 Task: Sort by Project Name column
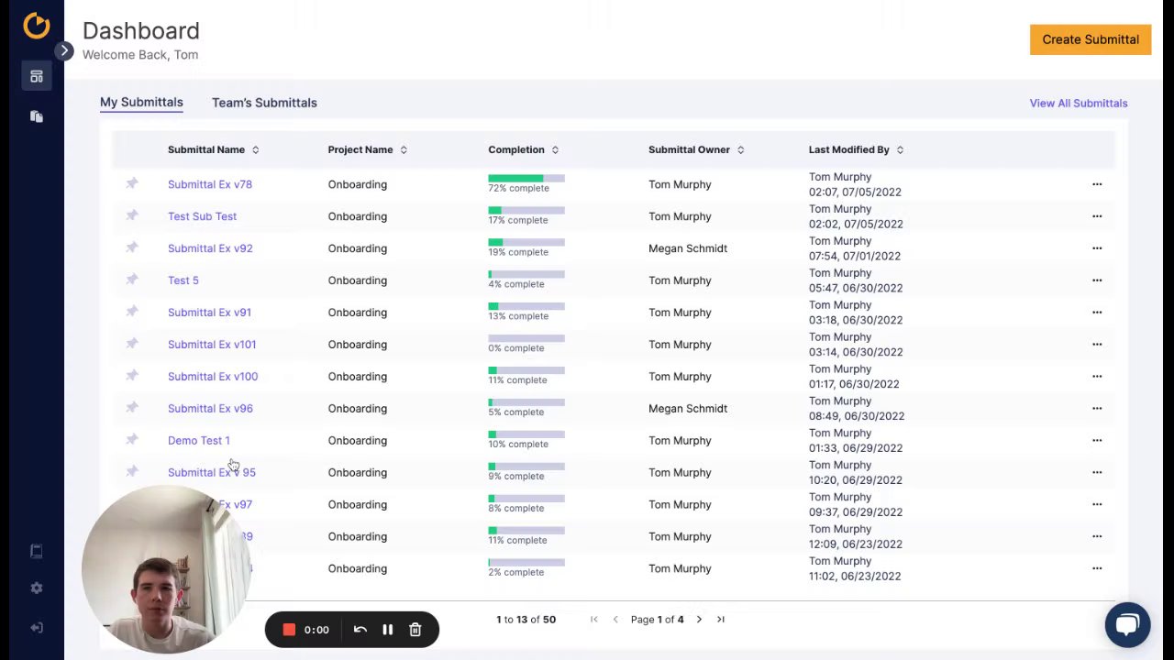404,149
